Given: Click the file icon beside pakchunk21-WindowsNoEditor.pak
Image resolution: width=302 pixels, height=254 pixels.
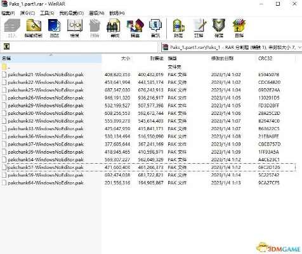Looking at the screenshot, I should click(4, 74).
